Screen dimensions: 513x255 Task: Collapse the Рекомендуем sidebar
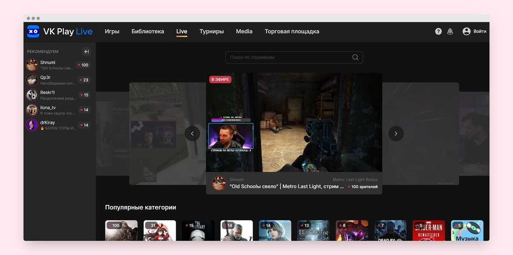tap(86, 52)
